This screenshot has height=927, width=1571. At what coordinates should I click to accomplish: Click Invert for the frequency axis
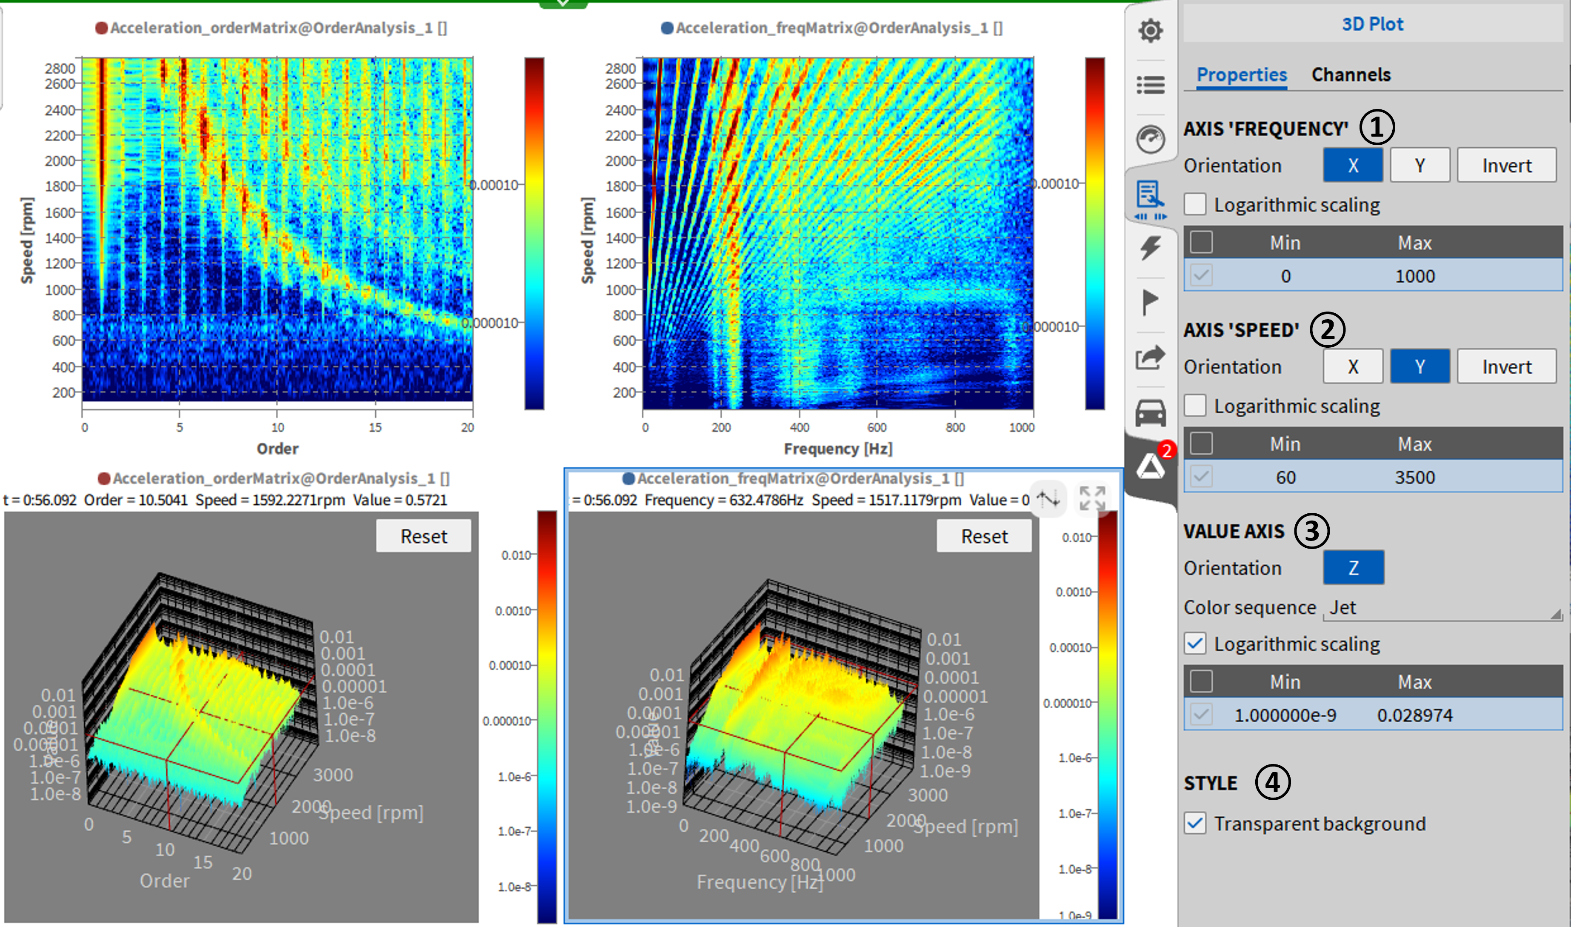(x=1506, y=166)
